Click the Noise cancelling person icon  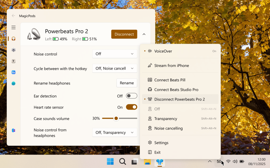[x=150, y=128]
